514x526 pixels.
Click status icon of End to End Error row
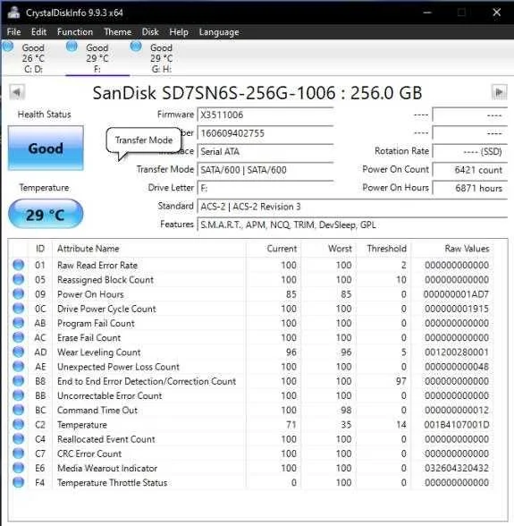click(x=19, y=381)
